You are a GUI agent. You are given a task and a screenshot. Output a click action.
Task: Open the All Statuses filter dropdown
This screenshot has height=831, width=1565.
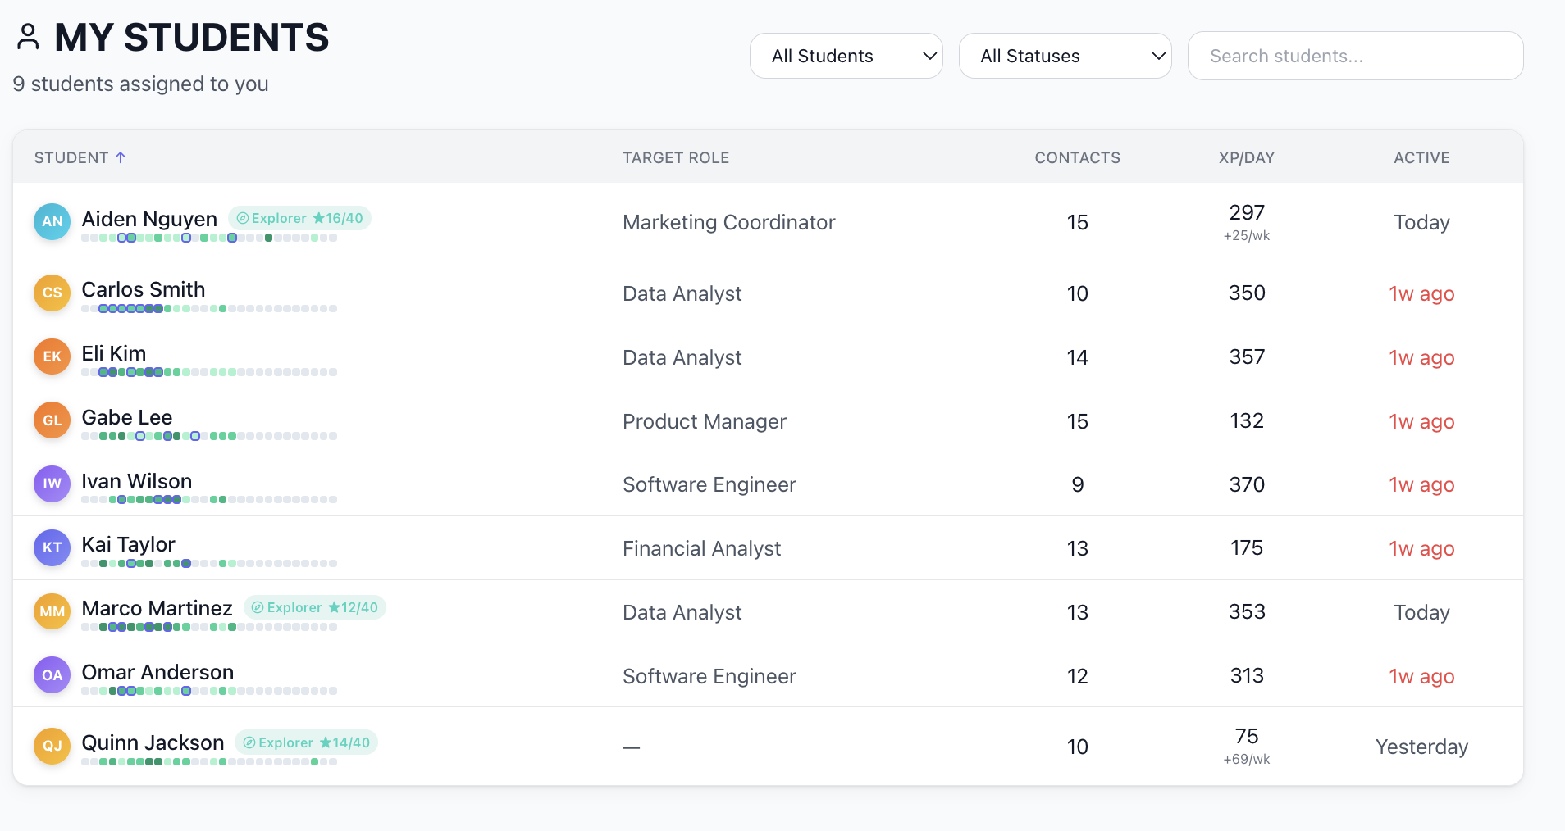coord(1065,56)
